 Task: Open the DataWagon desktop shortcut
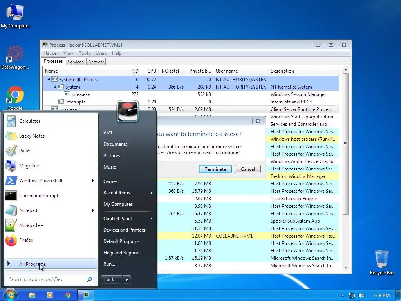pos(15,57)
